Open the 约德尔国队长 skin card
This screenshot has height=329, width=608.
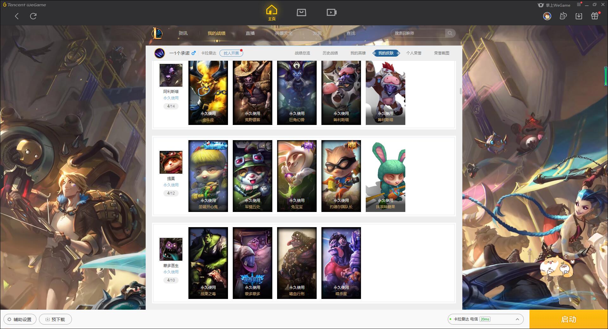click(x=341, y=176)
